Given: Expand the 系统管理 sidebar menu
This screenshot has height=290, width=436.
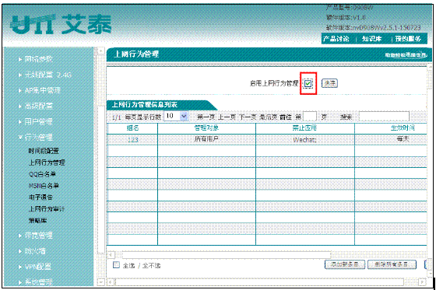Looking at the screenshot, I should 38,282.
